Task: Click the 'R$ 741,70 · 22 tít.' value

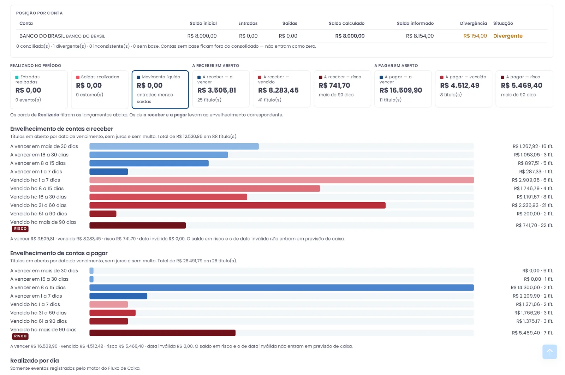Action: (534, 225)
